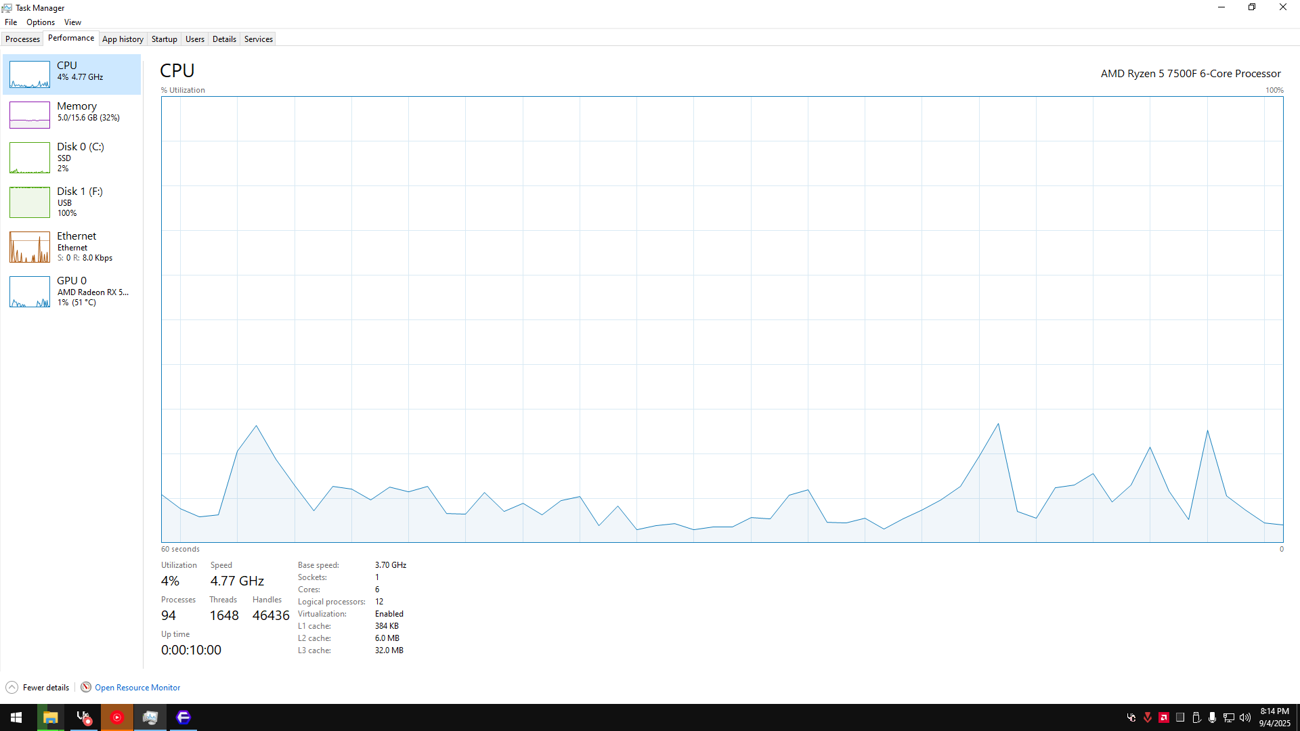Image resolution: width=1300 pixels, height=731 pixels.
Task: Select the Performance tab
Action: click(x=71, y=39)
